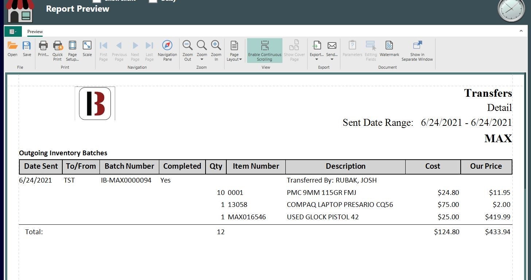Select COMPAQ LAPTOP PRESARIO CQ56 description
The image size is (531, 280).
[340, 205]
